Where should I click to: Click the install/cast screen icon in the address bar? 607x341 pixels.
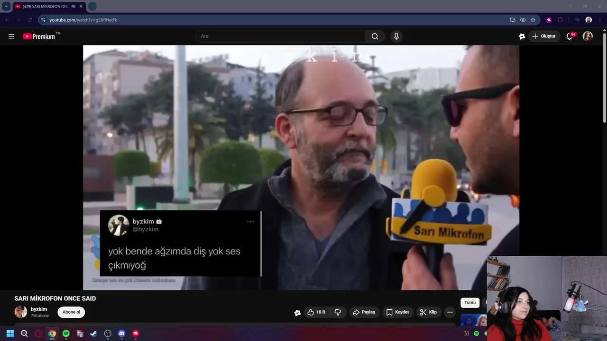tap(513, 20)
